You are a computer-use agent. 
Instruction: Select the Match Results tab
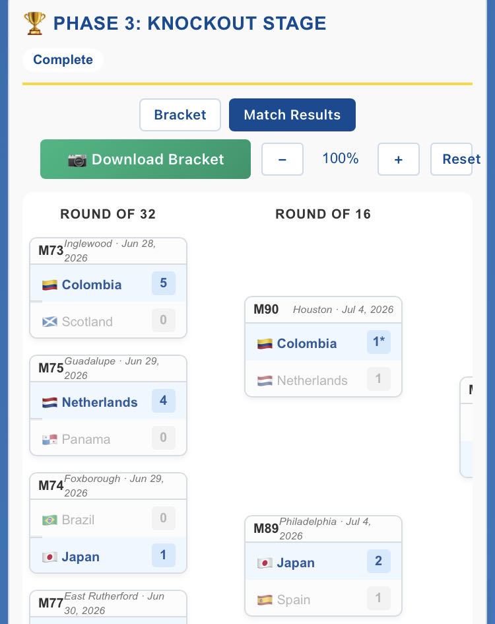[292, 115]
